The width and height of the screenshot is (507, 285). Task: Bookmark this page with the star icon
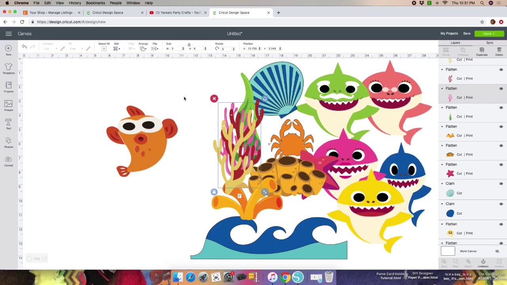[x=482, y=22]
